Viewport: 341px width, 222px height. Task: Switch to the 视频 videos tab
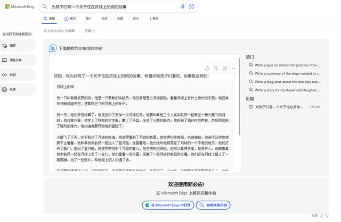coord(104,18)
